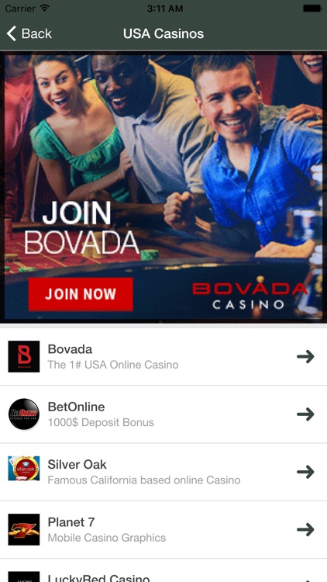Screen dimensions: 327x582
Task: Select the Silver Oak casino icon
Action: (24, 469)
